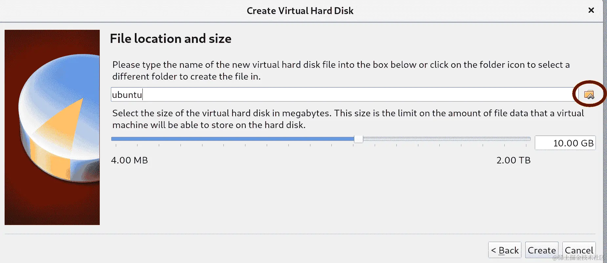This screenshot has height=263, width=607.
Task: Click the 2.00 TB maximum size label
Action: coord(513,160)
